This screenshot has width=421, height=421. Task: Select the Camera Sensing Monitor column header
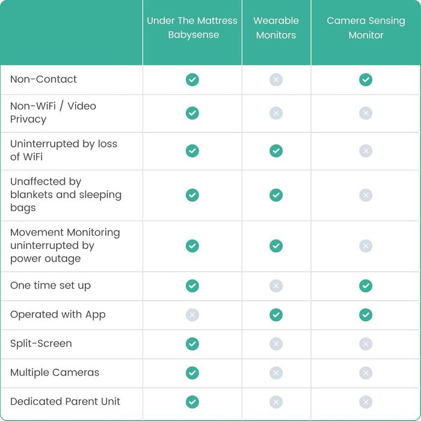[x=366, y=28]
